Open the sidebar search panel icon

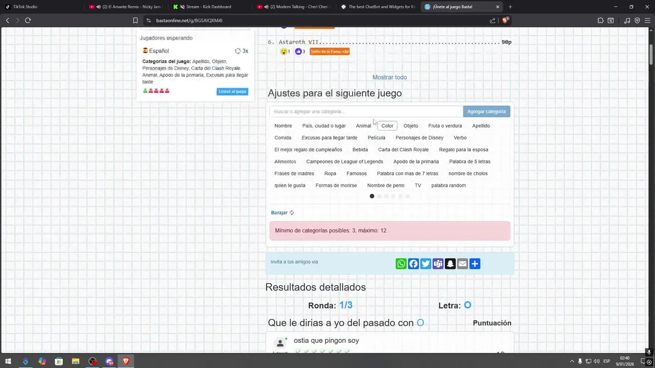pos(610,20)
